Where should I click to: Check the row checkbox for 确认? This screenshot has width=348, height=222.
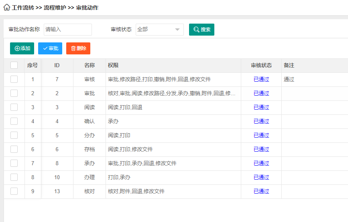tap(14, 121)
